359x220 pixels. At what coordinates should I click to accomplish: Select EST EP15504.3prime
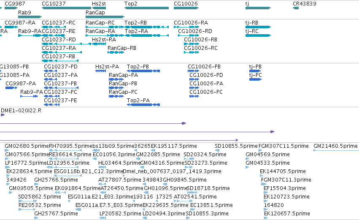[265, 193]
